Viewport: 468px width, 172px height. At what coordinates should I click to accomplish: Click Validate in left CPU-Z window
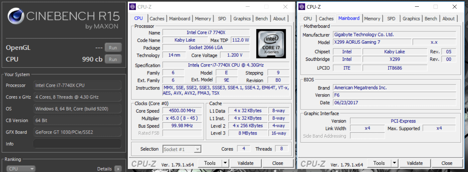pos(246,163)
